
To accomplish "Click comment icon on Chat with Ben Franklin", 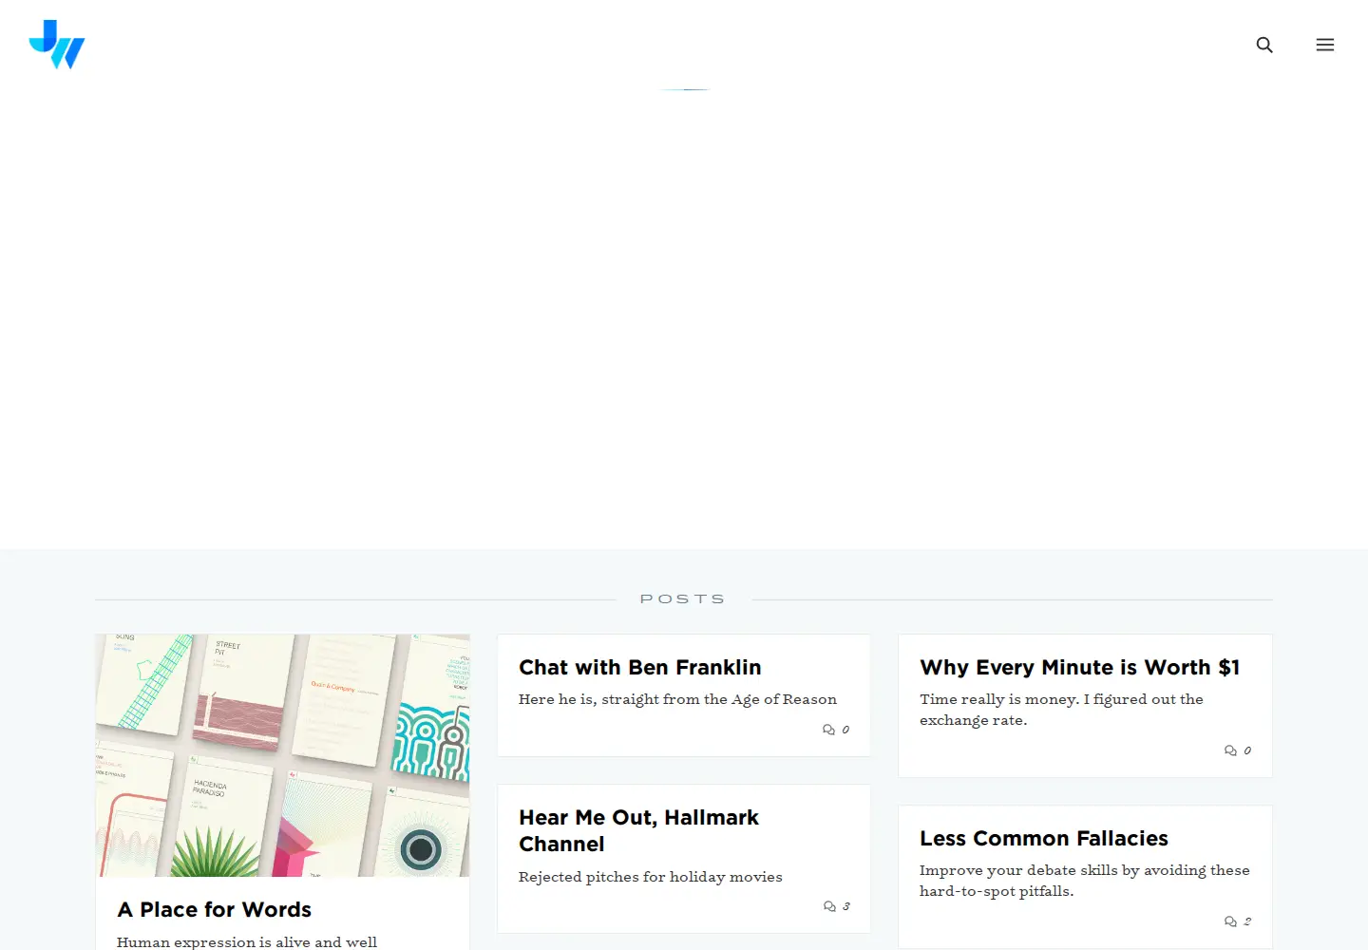I will (828, 730).
